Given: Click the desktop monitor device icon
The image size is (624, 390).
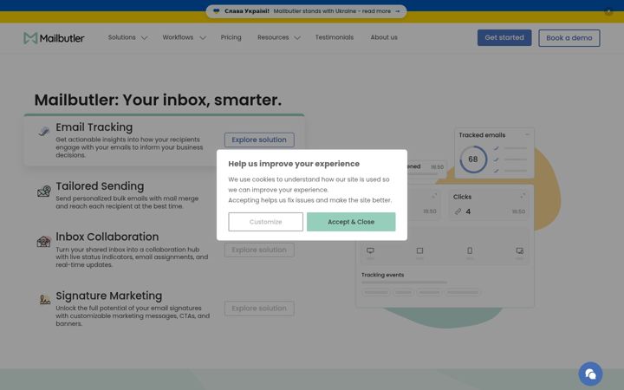Looking at the screenshot, I should (371, 250).
